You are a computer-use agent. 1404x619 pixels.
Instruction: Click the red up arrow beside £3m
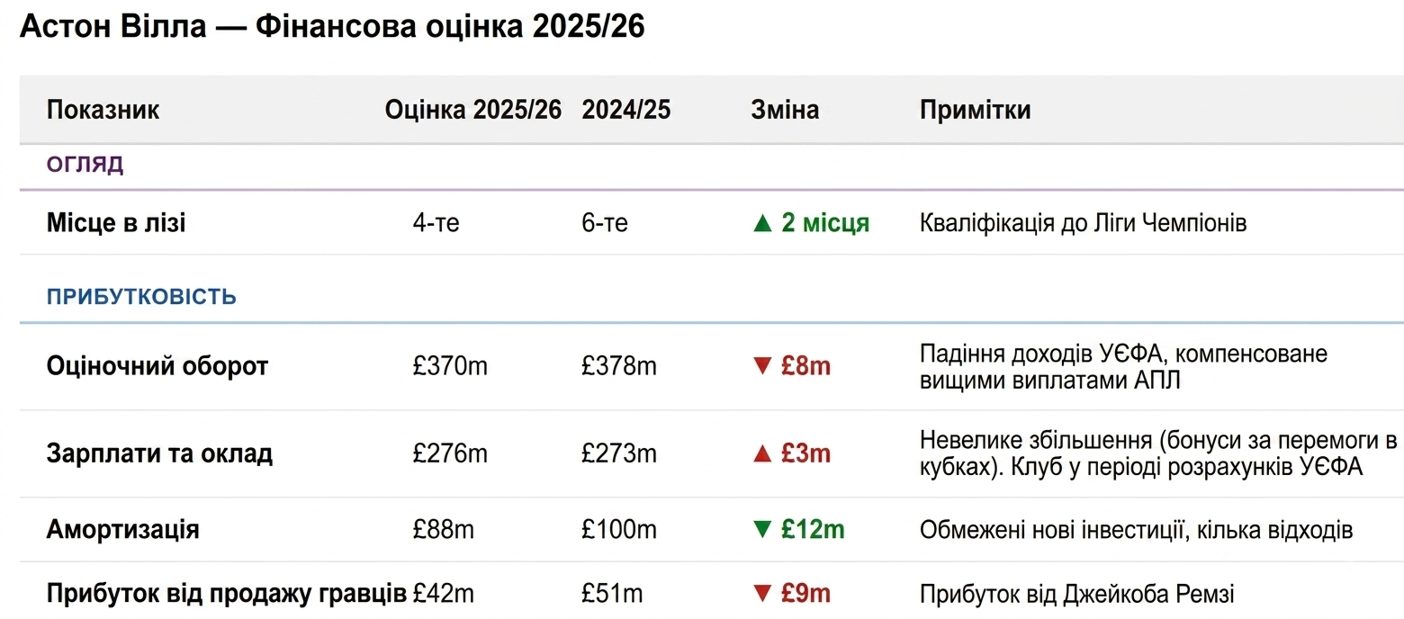pyautogui.click(x=762, y=453)
